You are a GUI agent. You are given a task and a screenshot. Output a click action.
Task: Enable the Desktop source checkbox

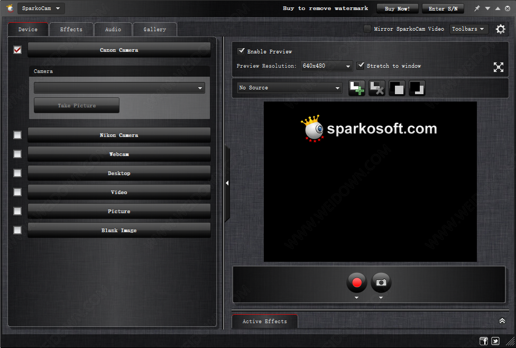tap(17, 173)
